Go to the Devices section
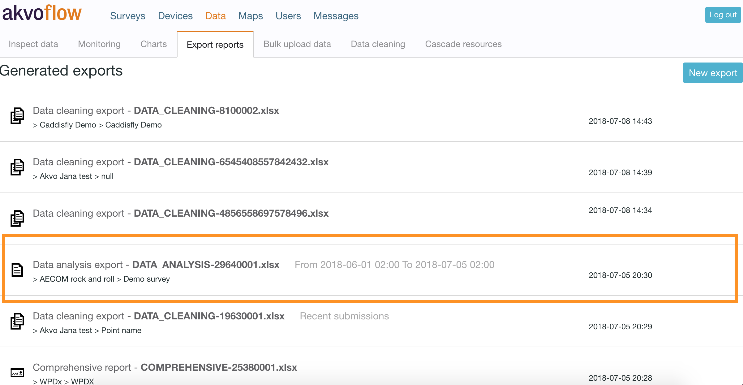 (x=175, y=16)
